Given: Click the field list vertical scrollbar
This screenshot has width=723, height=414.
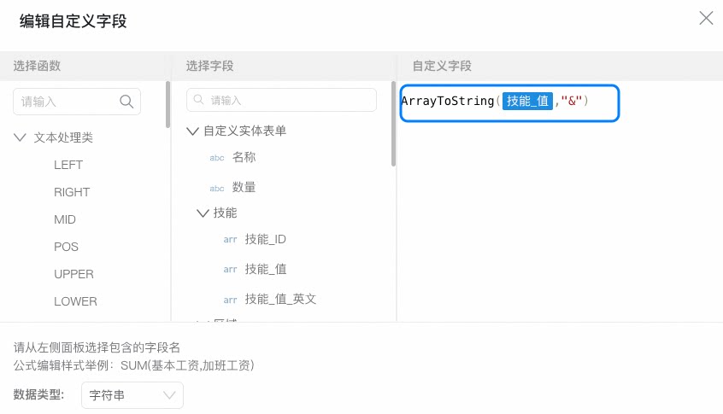Looking at the screenshot, I should pos(393,124).
